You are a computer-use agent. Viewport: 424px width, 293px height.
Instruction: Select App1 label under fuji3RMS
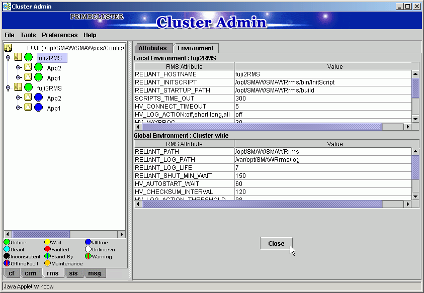pos(54,109)
